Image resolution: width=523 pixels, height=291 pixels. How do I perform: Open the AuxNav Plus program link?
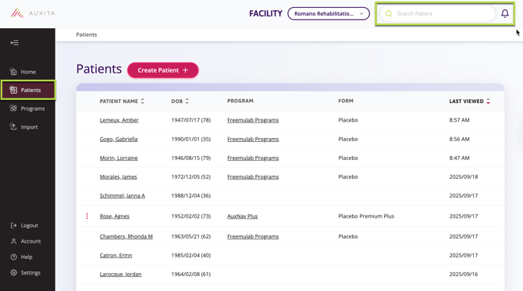243,216
